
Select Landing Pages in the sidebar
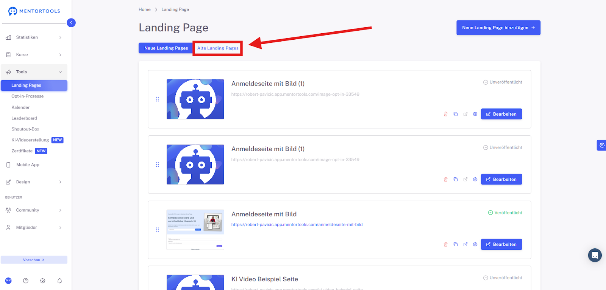tap(34, 85)
